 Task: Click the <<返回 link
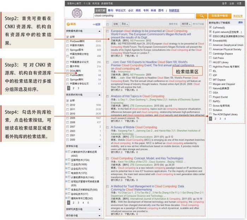96,24
